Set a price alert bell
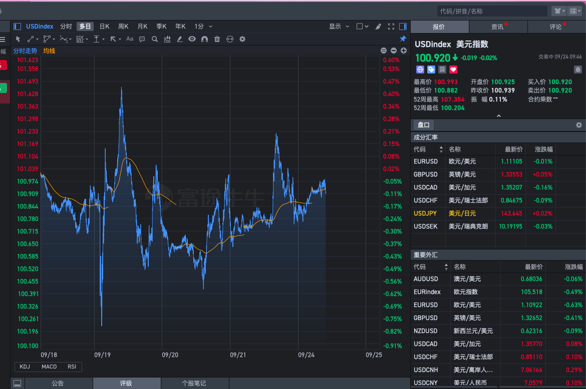 [x=578, y=69]
